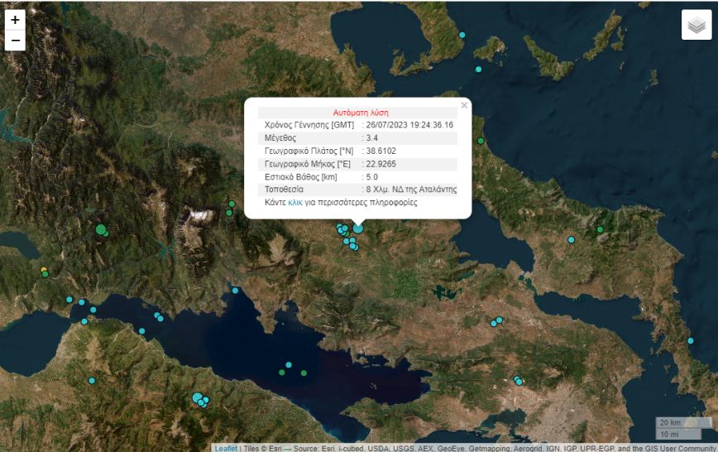Viewport: 718px width, 452px height.
Task: Open the Leaflet attribution link
Action: pyautogui.click(x=225, y=448)
